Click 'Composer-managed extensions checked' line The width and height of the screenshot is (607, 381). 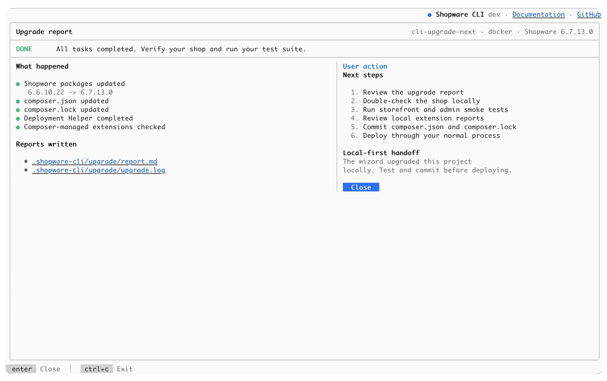click(x=94, y=127)
